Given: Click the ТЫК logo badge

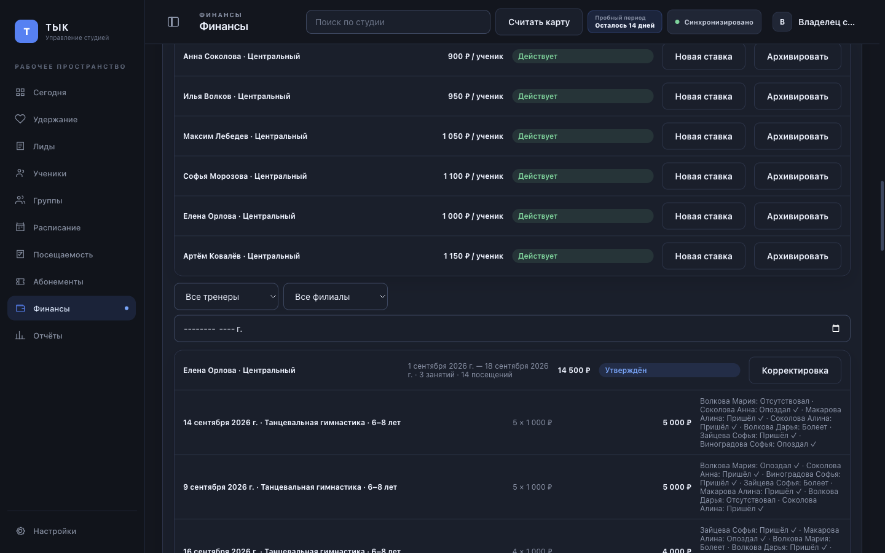Looking at the screenshot, I should (26, 31).
